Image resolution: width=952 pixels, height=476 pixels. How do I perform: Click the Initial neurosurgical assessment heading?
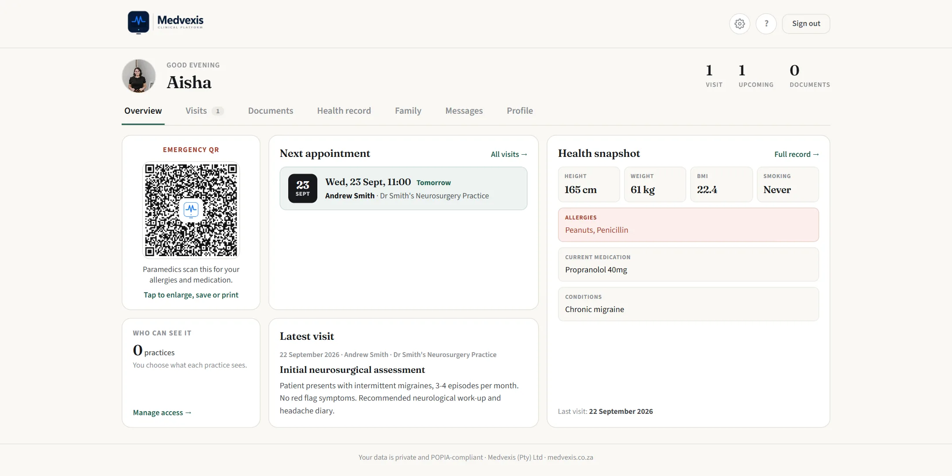[352, 370]
